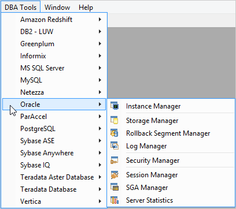Launch Instance Manager from Oracle submenu
The height and width of the screenshot is (209, 236).
pyautogui.click(x=171, y=106)
